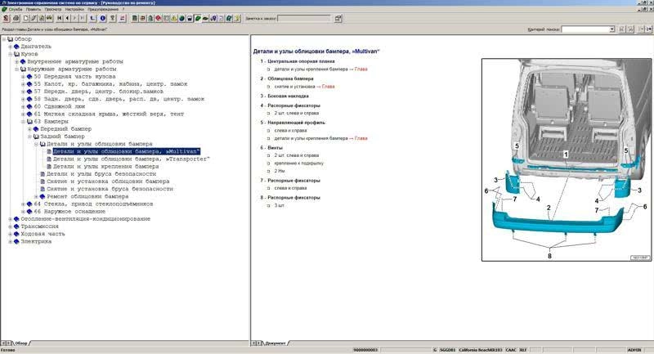Jump to last page navigation arrow
Viewport: 654px width, 354px height.
(83, 18)
